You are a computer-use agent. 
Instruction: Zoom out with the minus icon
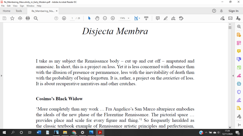(x=105, y=18)
